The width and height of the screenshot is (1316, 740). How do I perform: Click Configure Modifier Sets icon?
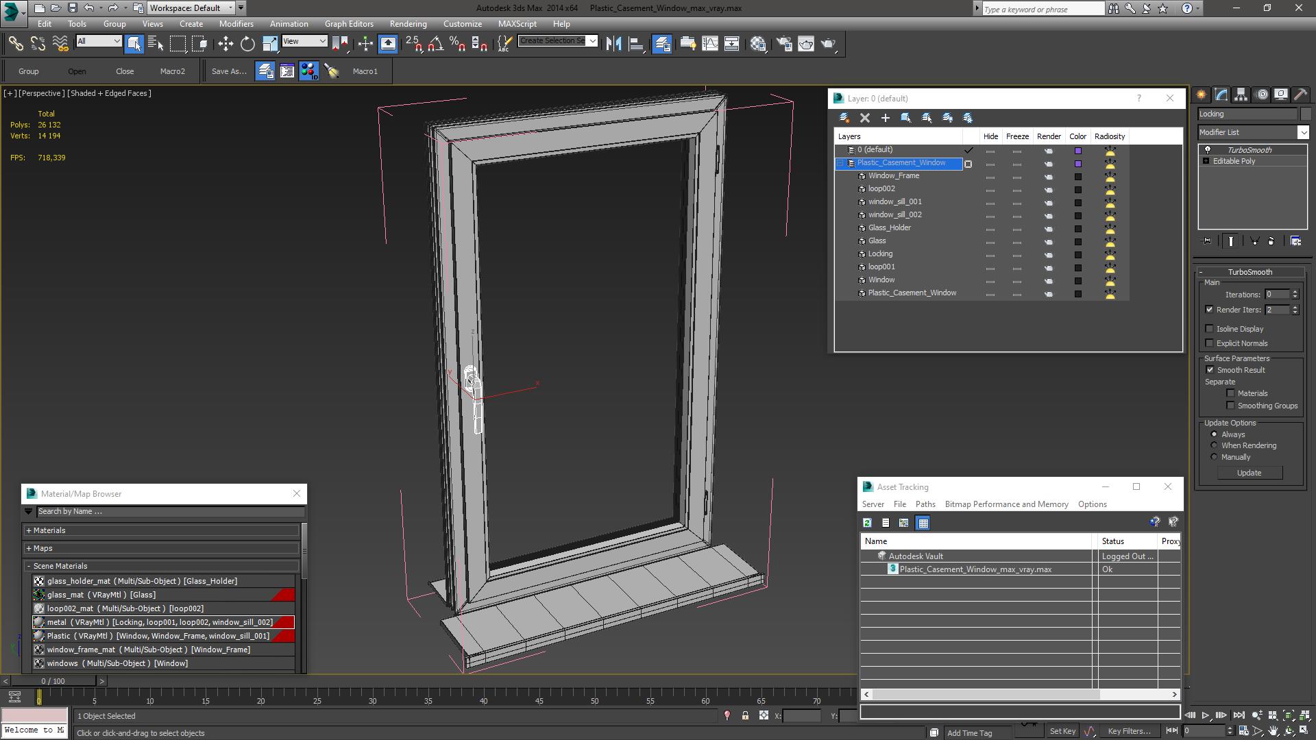[1295, 241]
